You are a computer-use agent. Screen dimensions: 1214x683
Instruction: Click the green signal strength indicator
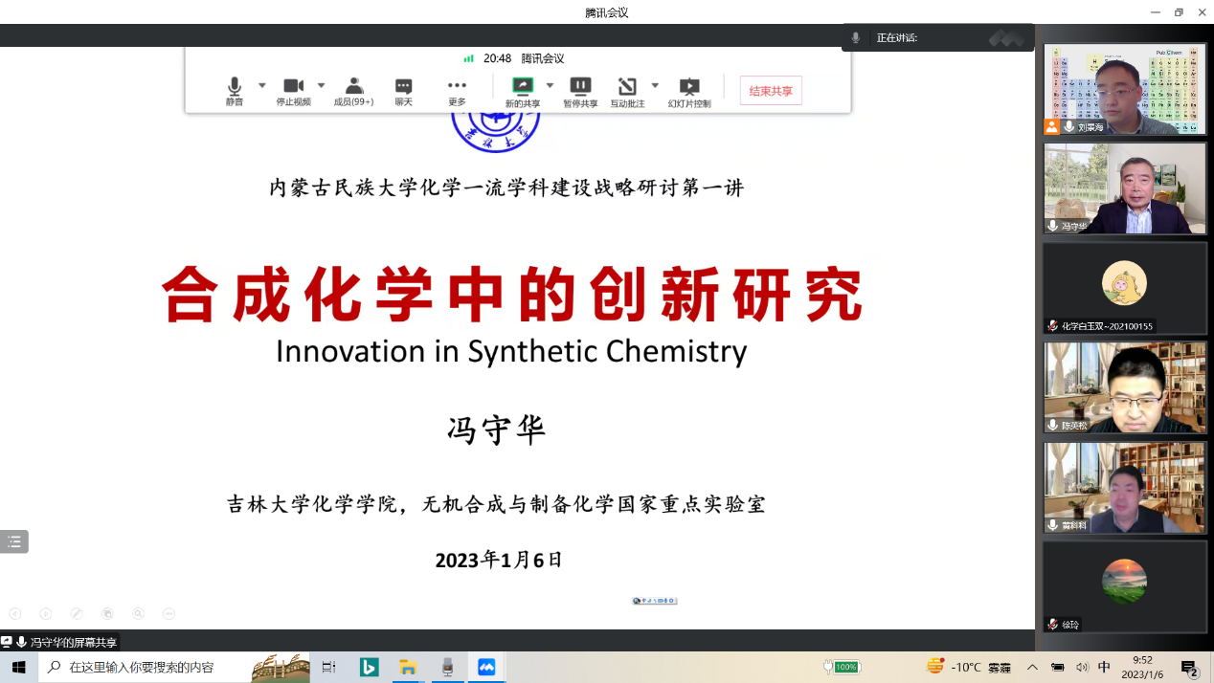click(x=469, y=58)
